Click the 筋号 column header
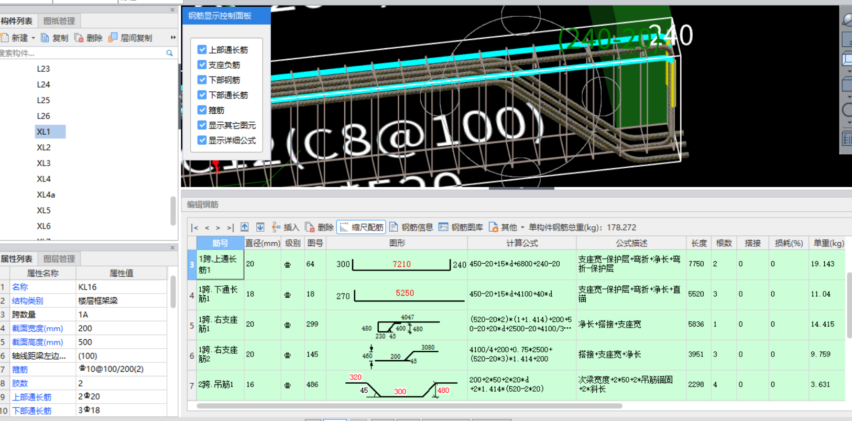This screenshot has width=852, height=421. point(221,243)
